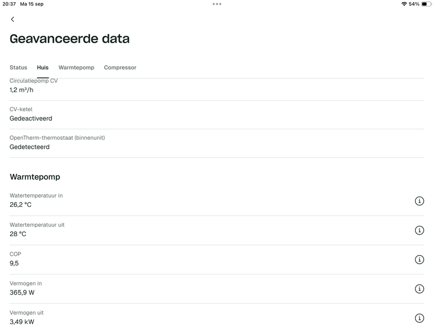This screenshot has height=325, width=434.
Task: Open info for Watertemperatuur in
Action: tap(419, 201)
